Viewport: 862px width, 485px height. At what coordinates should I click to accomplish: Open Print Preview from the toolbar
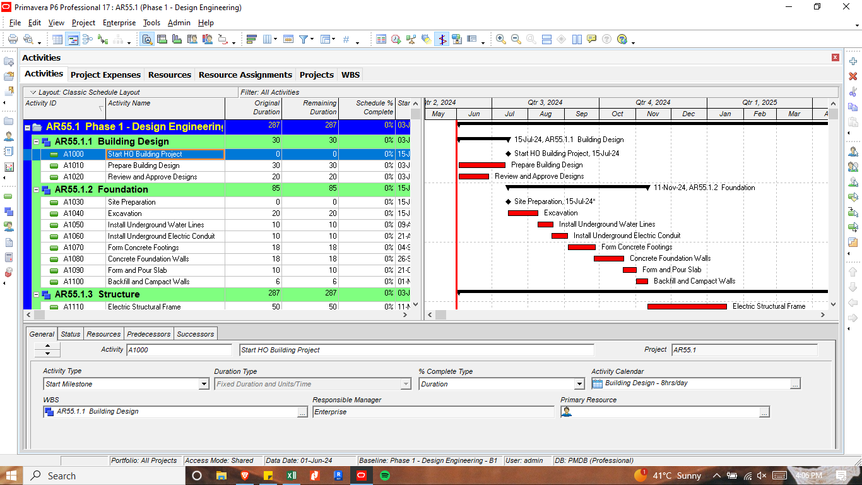point(28,39)
